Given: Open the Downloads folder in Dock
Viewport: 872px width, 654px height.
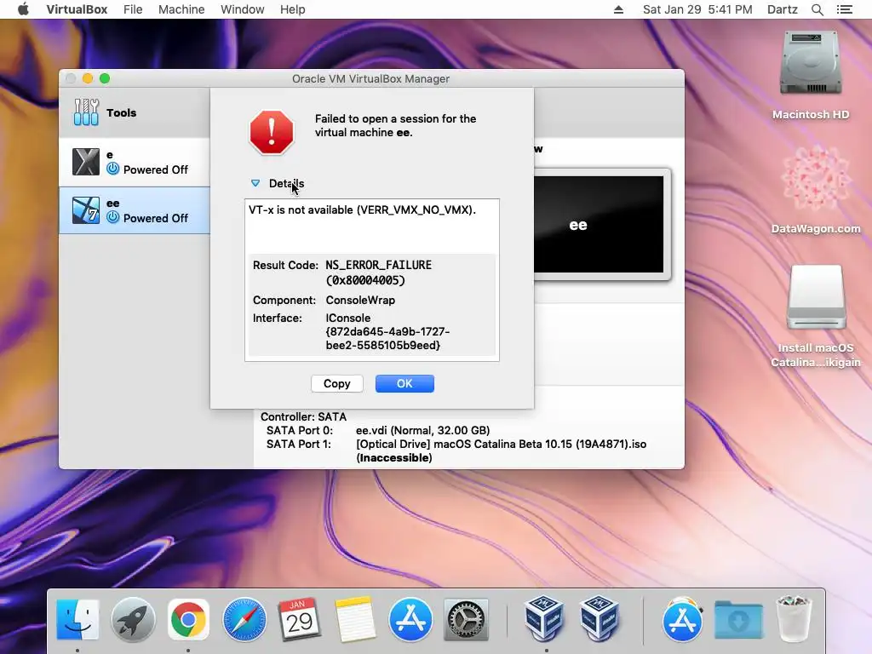Looking at the screenshot, I should pyautogui.click(x=738, y=619).
